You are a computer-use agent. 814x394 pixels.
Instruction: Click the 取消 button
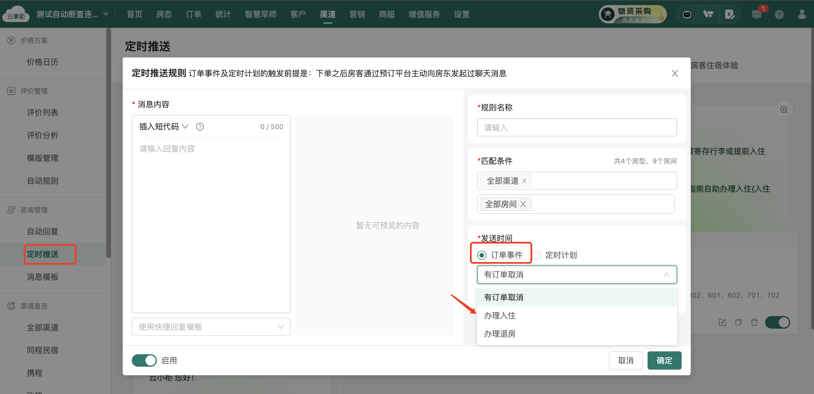[625, 360]
